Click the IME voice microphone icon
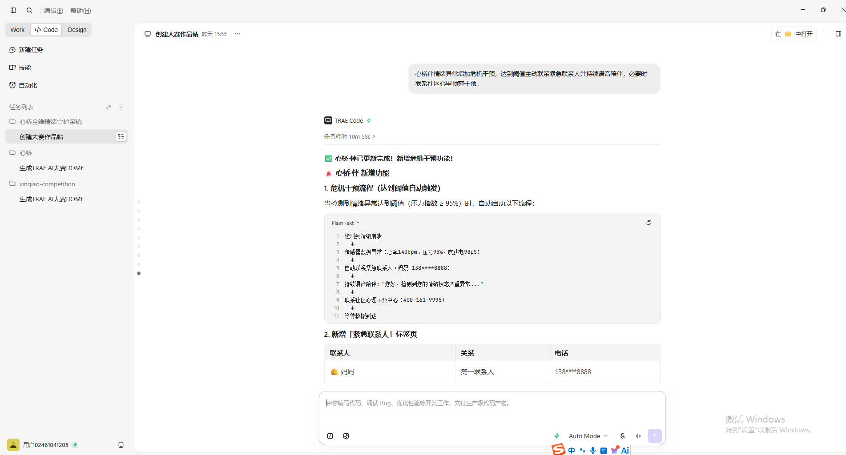The image size is (846, 455). click(x=593, y=450)
